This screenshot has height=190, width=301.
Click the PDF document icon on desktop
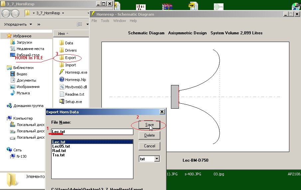pyautogui.click(x=193, y=6)
